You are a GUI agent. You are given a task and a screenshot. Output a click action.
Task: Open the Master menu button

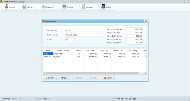tap(27, 7)
